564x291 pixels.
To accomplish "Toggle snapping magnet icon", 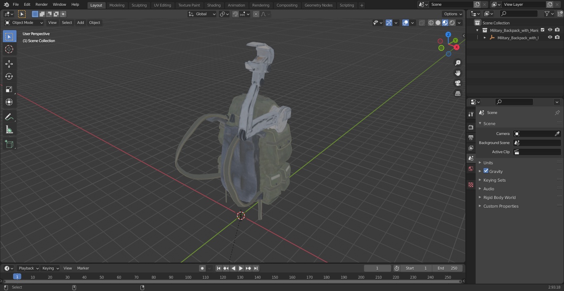I will click(x=235, y=14).
